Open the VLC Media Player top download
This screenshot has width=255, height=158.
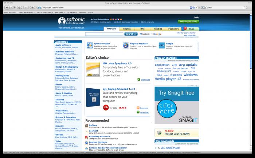170,148
